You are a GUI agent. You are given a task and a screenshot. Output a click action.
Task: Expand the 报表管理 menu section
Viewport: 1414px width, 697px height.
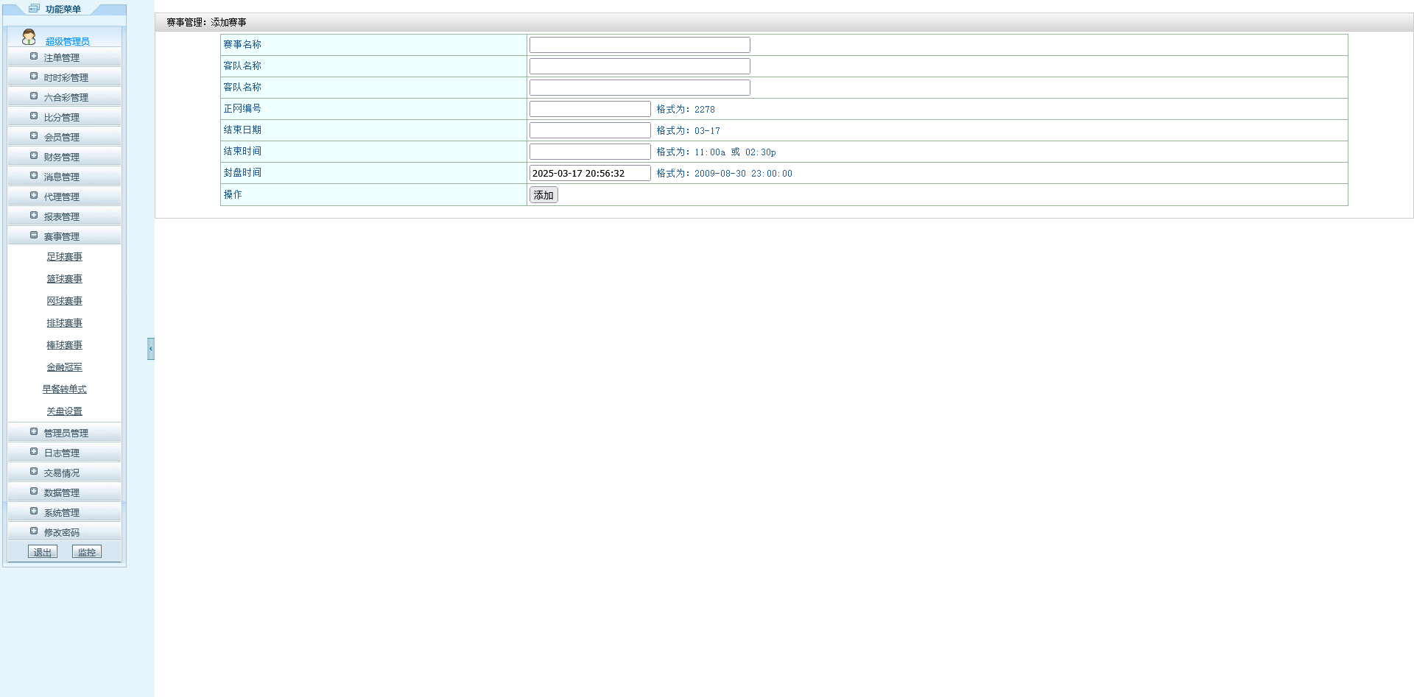pos(61,216)
